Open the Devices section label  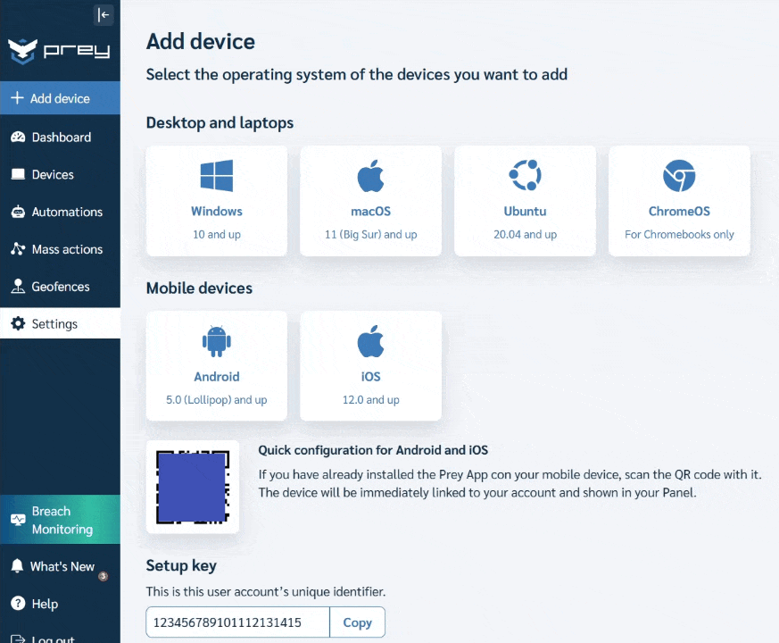(x=53, y=174)
